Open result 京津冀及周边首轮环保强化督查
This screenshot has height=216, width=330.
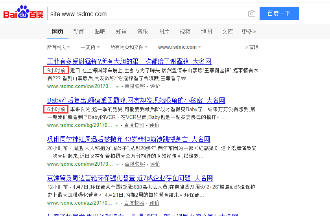pos(130,178)
